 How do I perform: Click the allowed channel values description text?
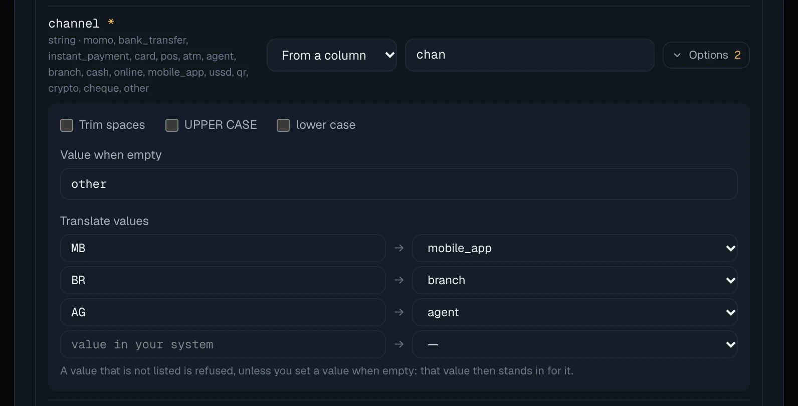pos(148,64)
